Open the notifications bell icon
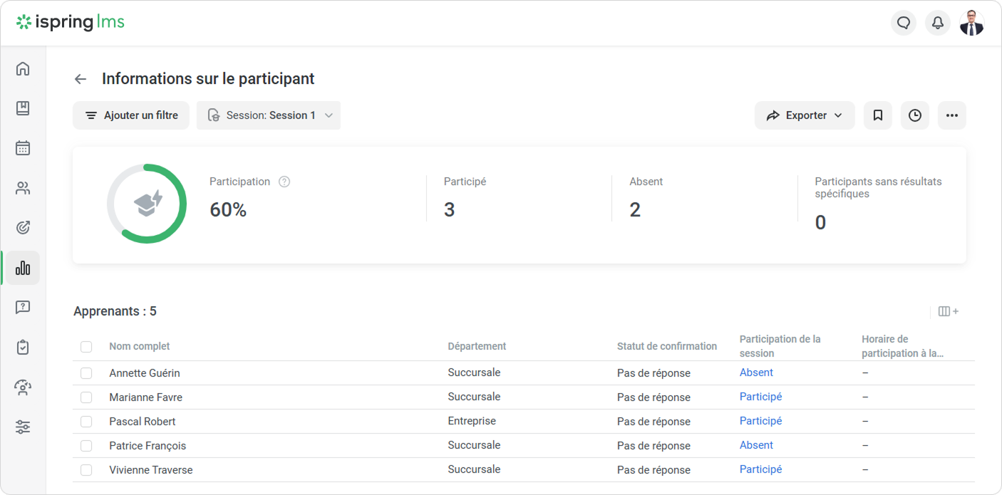Screen dimensions: 1002x495 point(938,23)
